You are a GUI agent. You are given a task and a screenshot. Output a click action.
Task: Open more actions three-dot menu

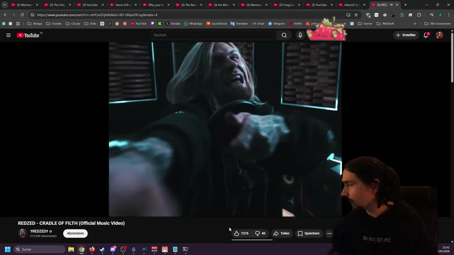329,233
